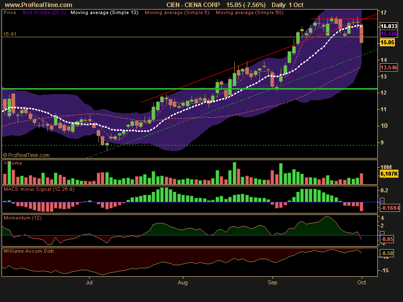403x302 pixels.
Task: Click the 15.576 purple price tag
Action: point(388,34)
